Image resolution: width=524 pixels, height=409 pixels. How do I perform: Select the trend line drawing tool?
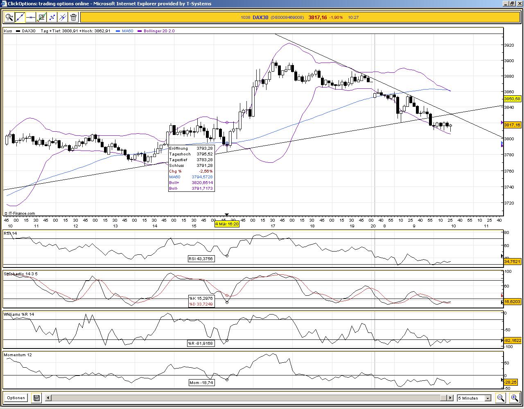20,17
